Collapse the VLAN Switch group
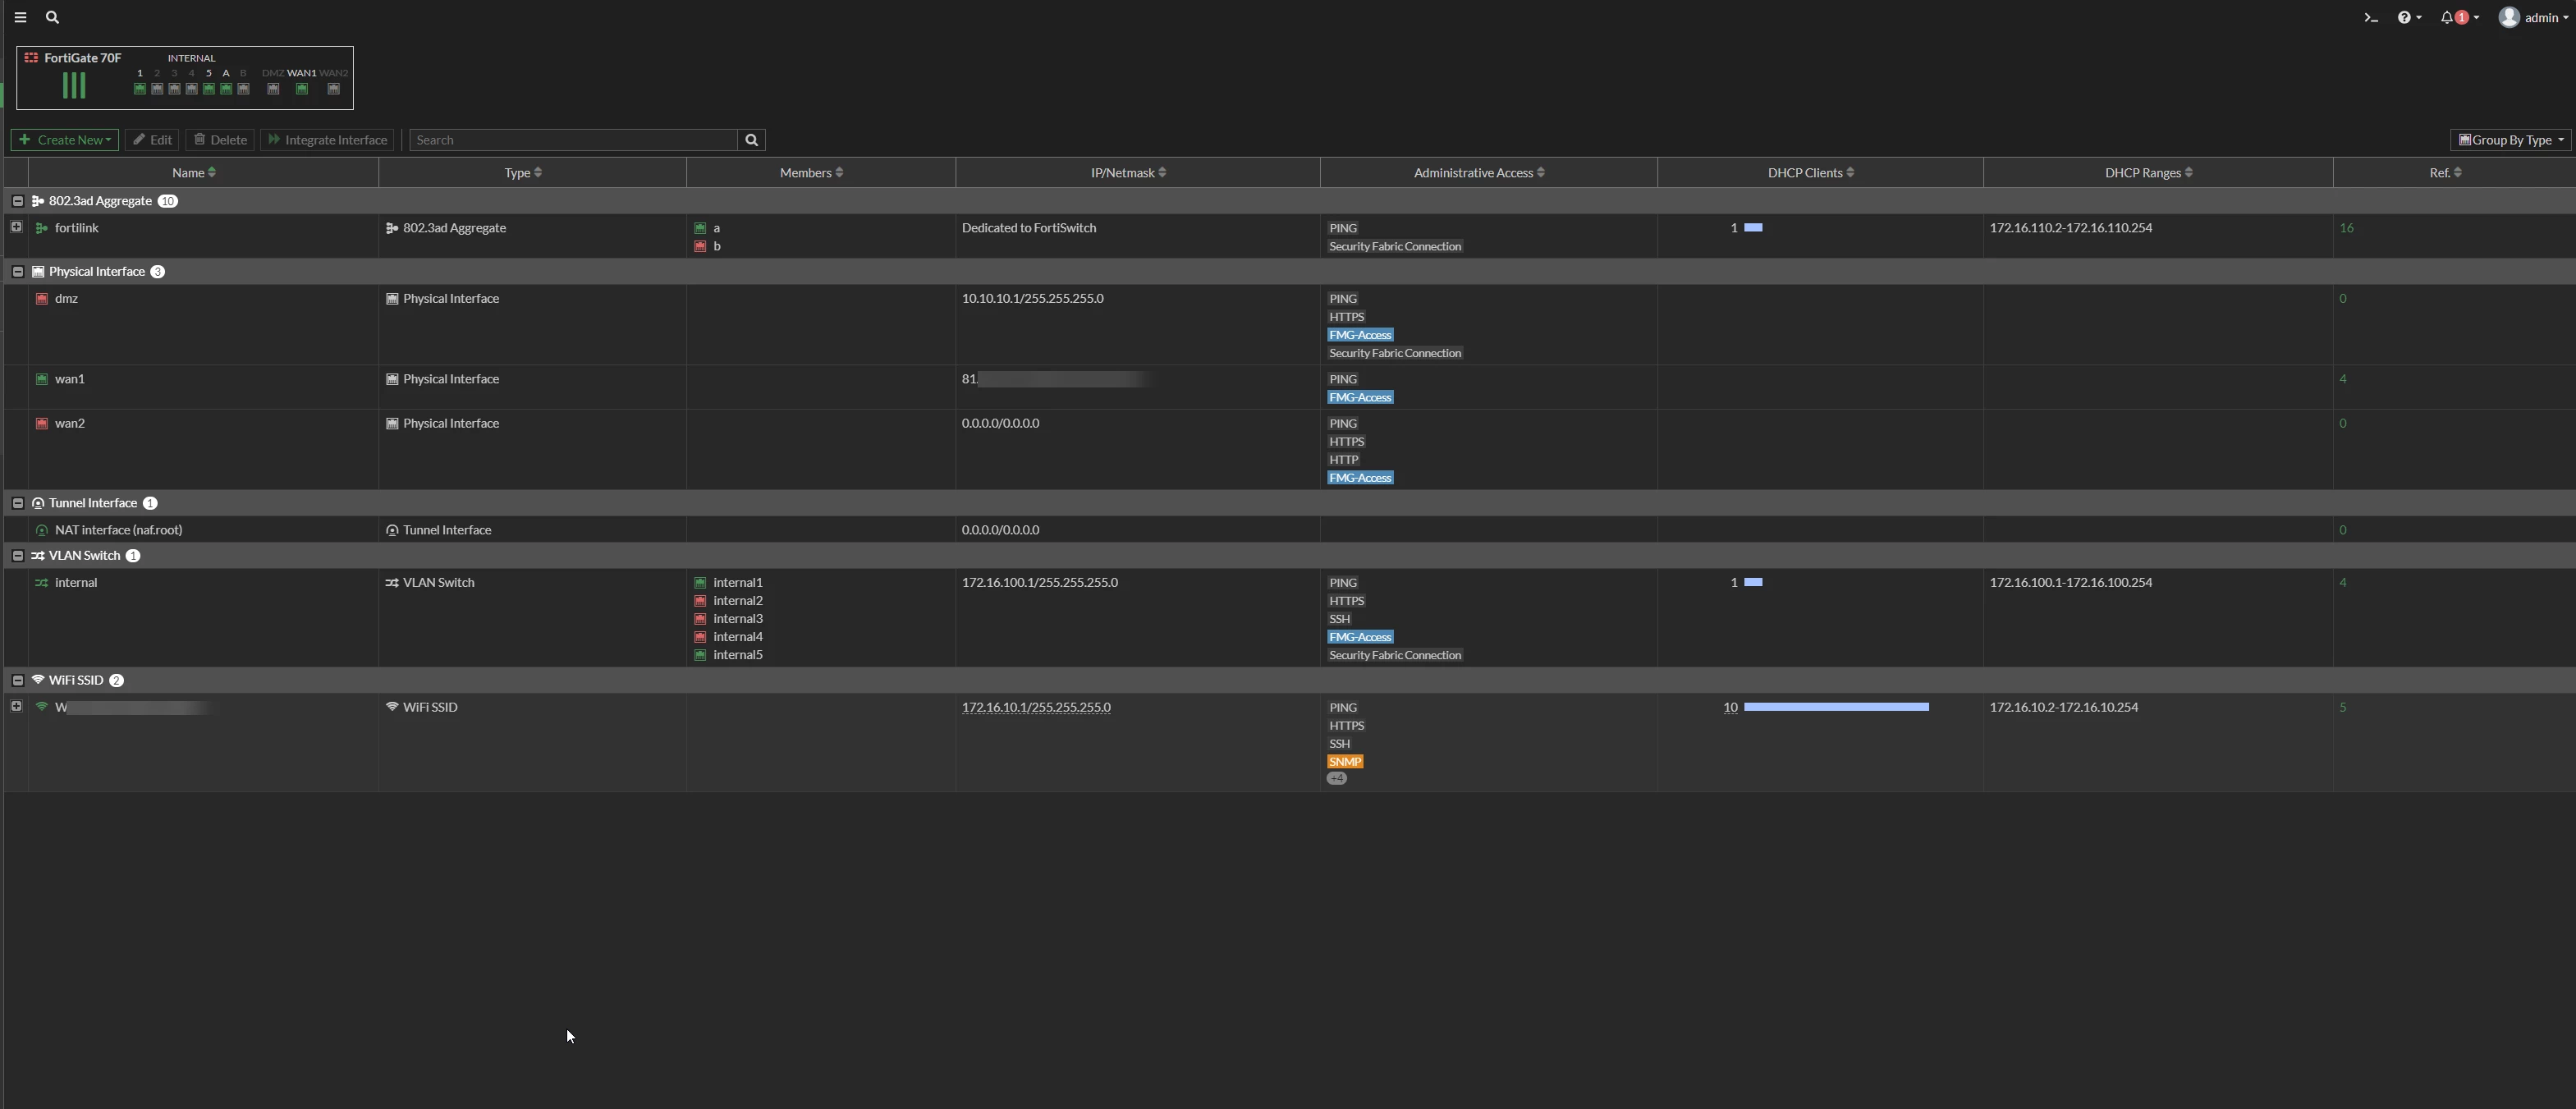 point(17,556)
